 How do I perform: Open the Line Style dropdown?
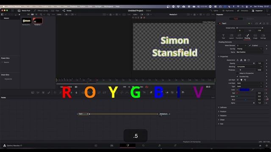point(249,83)
